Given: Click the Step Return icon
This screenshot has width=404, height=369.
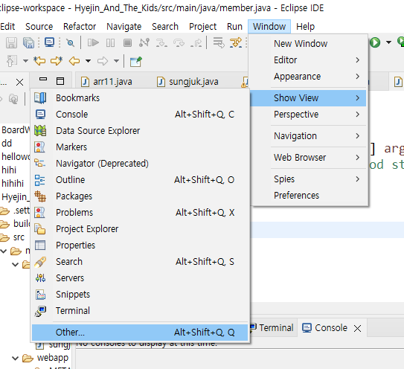Looking at the screenshot, I should coord(196,42).
